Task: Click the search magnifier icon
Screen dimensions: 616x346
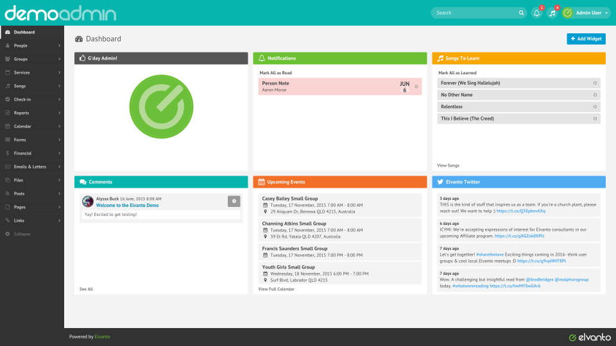Action: pyautogui.click(x=521, y=13)
